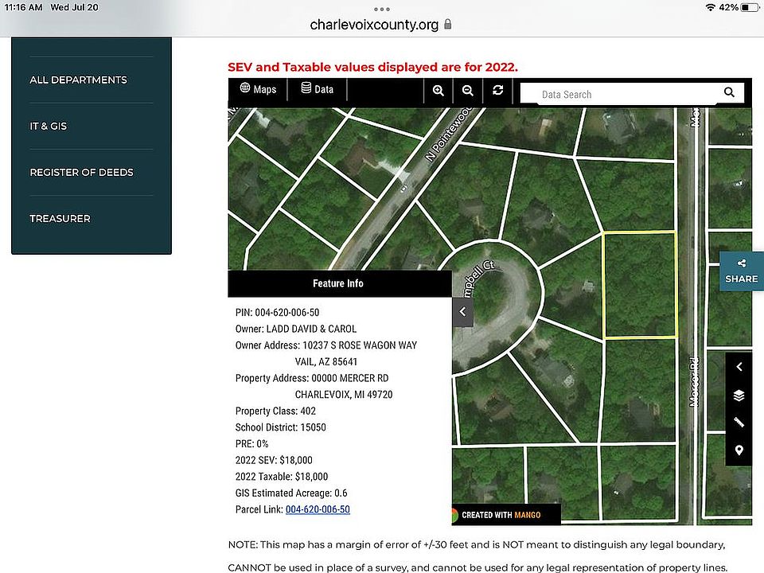The height and width of the screenshot is (573, 764).
Task: Collapse the right-side map tools chevron
Action: tap(739, 367)
